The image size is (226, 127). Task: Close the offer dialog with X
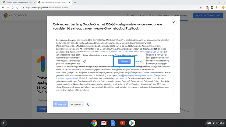coord(174,23)
